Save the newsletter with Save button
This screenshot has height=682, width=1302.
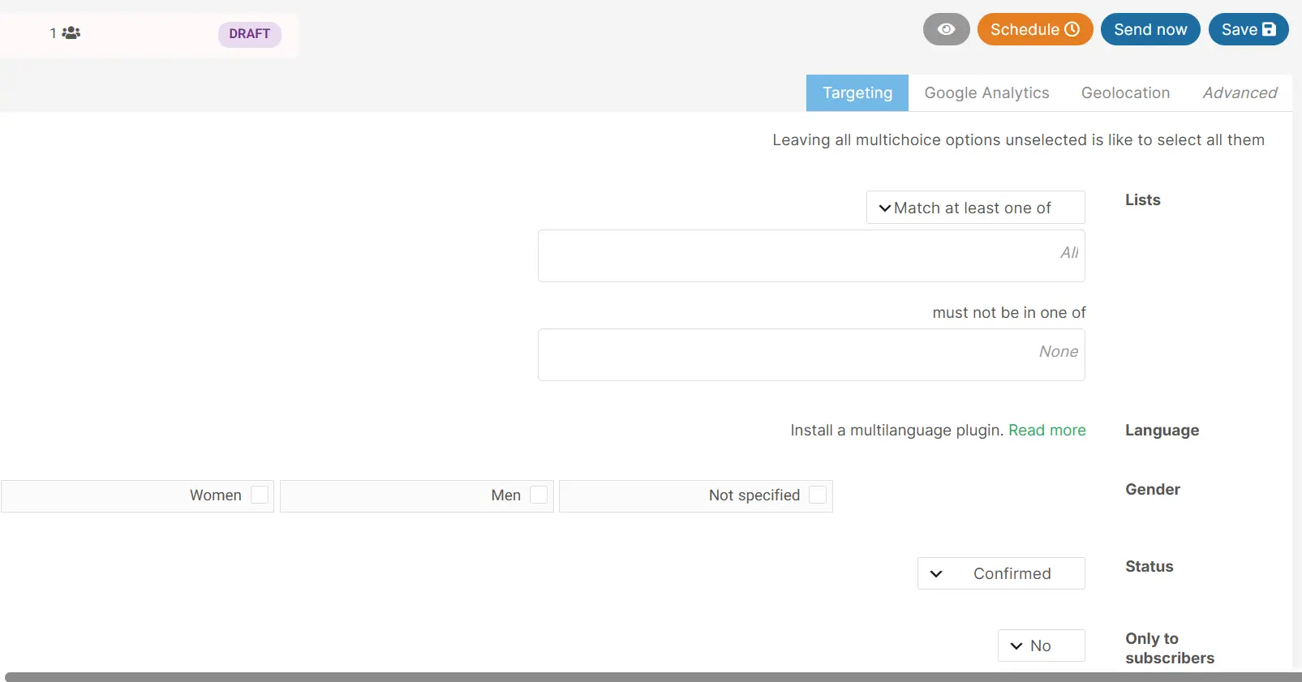(1248, 29)
